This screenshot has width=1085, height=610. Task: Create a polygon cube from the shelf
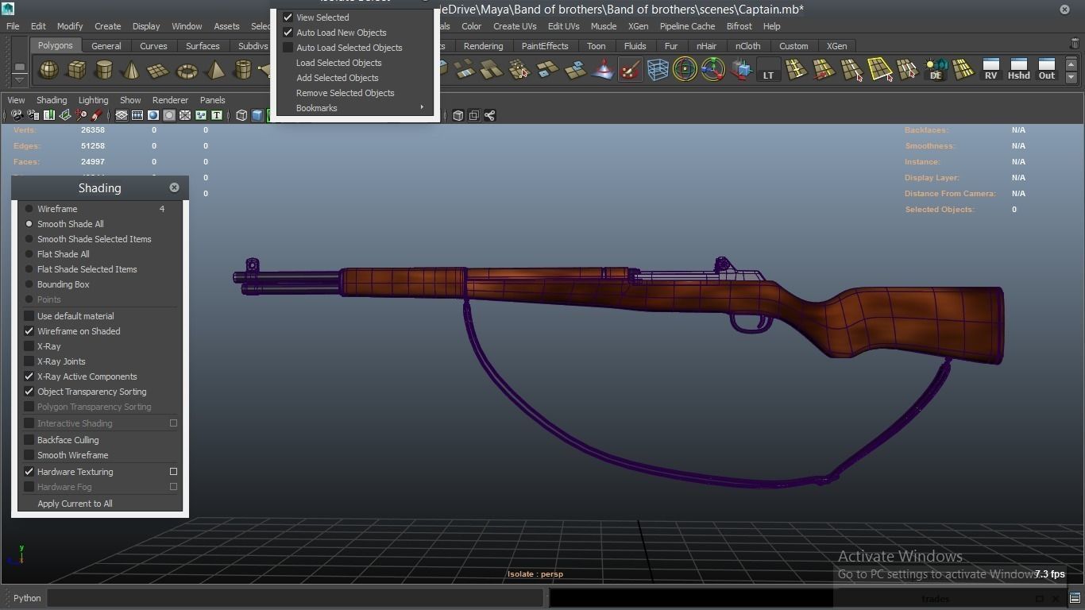pyautogui.click(x=76, y=71)
